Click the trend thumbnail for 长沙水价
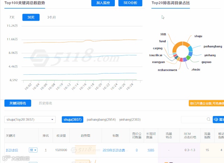Screen dimensions: 224x163 click(85, 150)
